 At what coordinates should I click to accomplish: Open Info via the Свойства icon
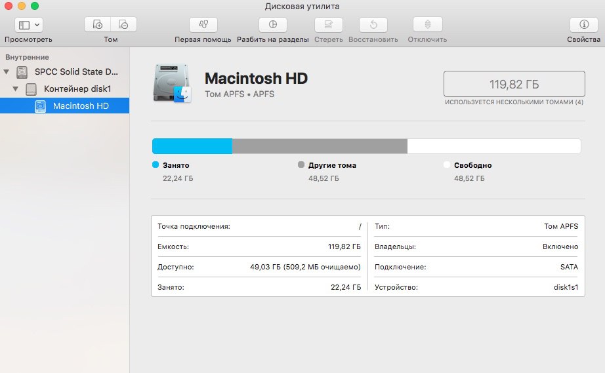[584, 25]
